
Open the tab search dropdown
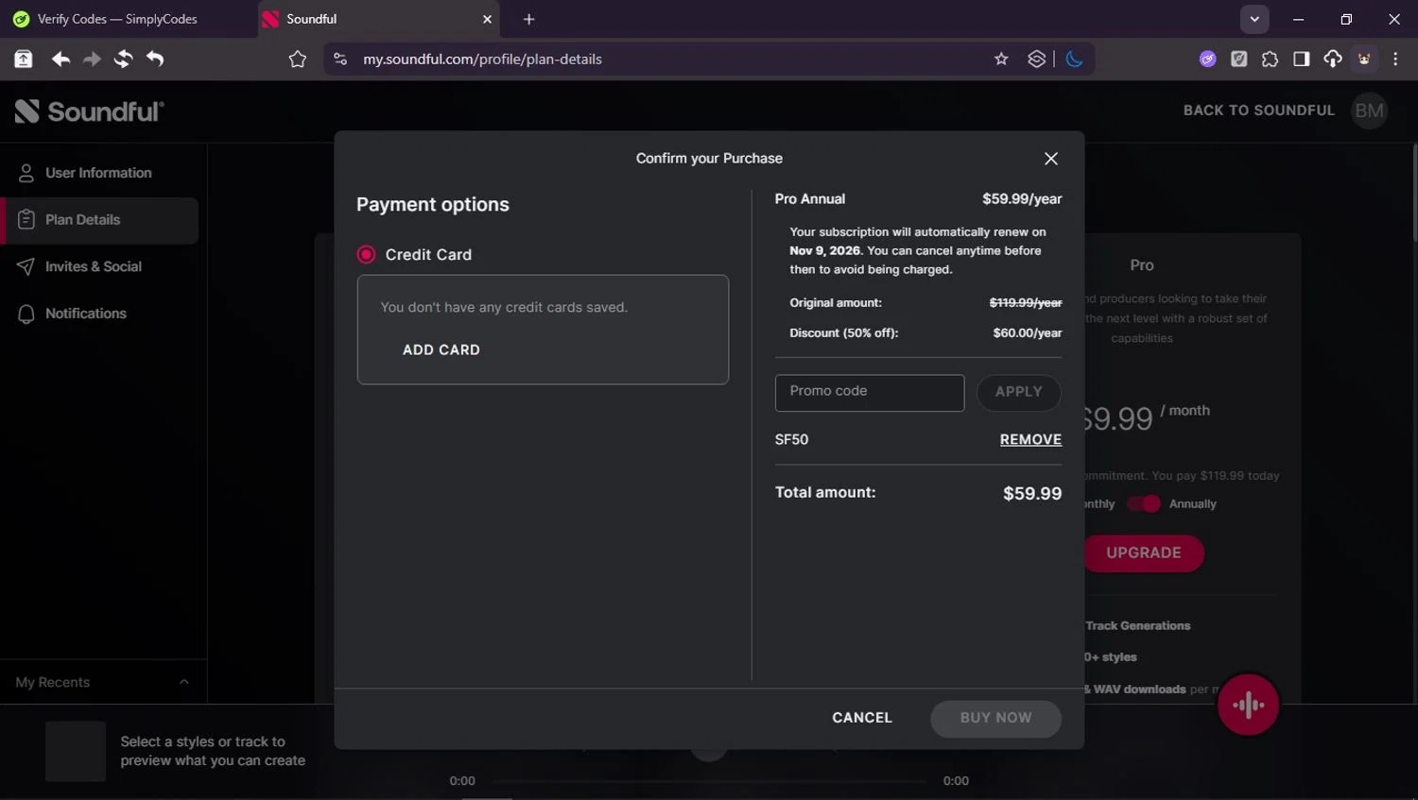click(x=1254, y=19)
